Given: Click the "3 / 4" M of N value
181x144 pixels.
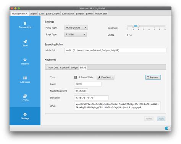Looking at the screenshot, I should (x=129, y=35).
